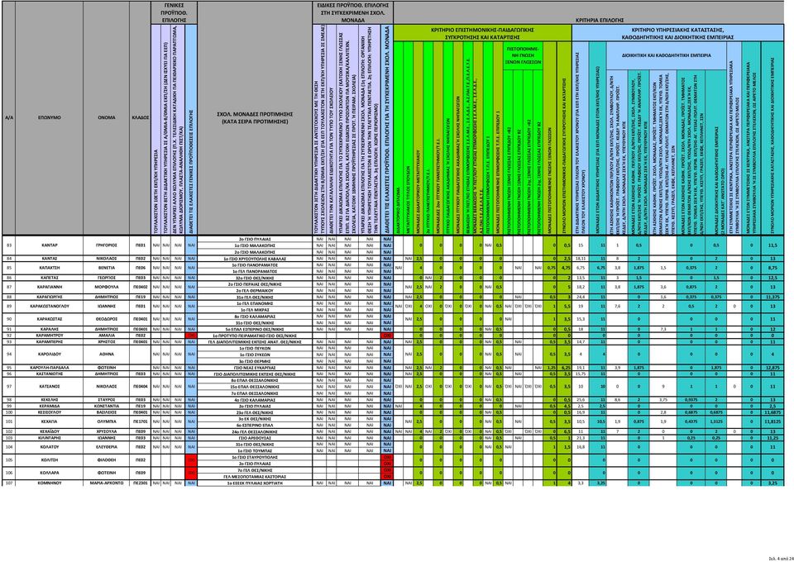Select school ΓΣΙΟ ΑΡΕΘΟΥΣΑΣ
The height and width of the screenshot is (562, 794).
click(x=254, y=437)
